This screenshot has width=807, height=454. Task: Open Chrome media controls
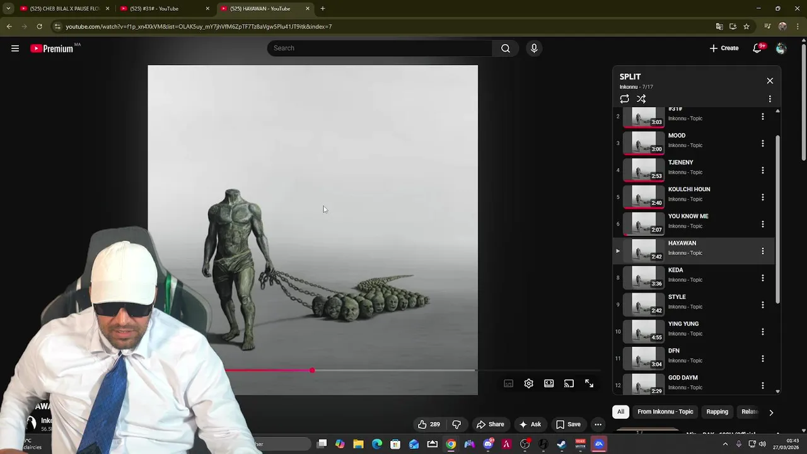pos(767,26)
